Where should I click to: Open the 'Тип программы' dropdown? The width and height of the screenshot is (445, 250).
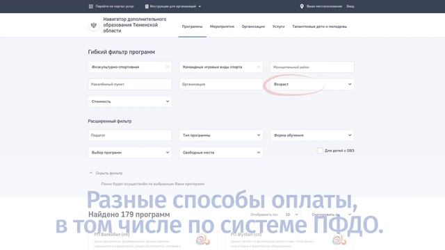(221, 135)
